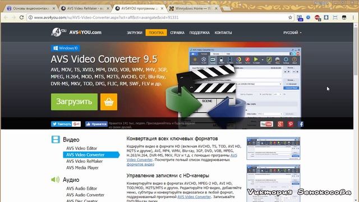Open the СПРАВКА navigation item
Screen dimensions: 359x202
(x=177, y=33)
